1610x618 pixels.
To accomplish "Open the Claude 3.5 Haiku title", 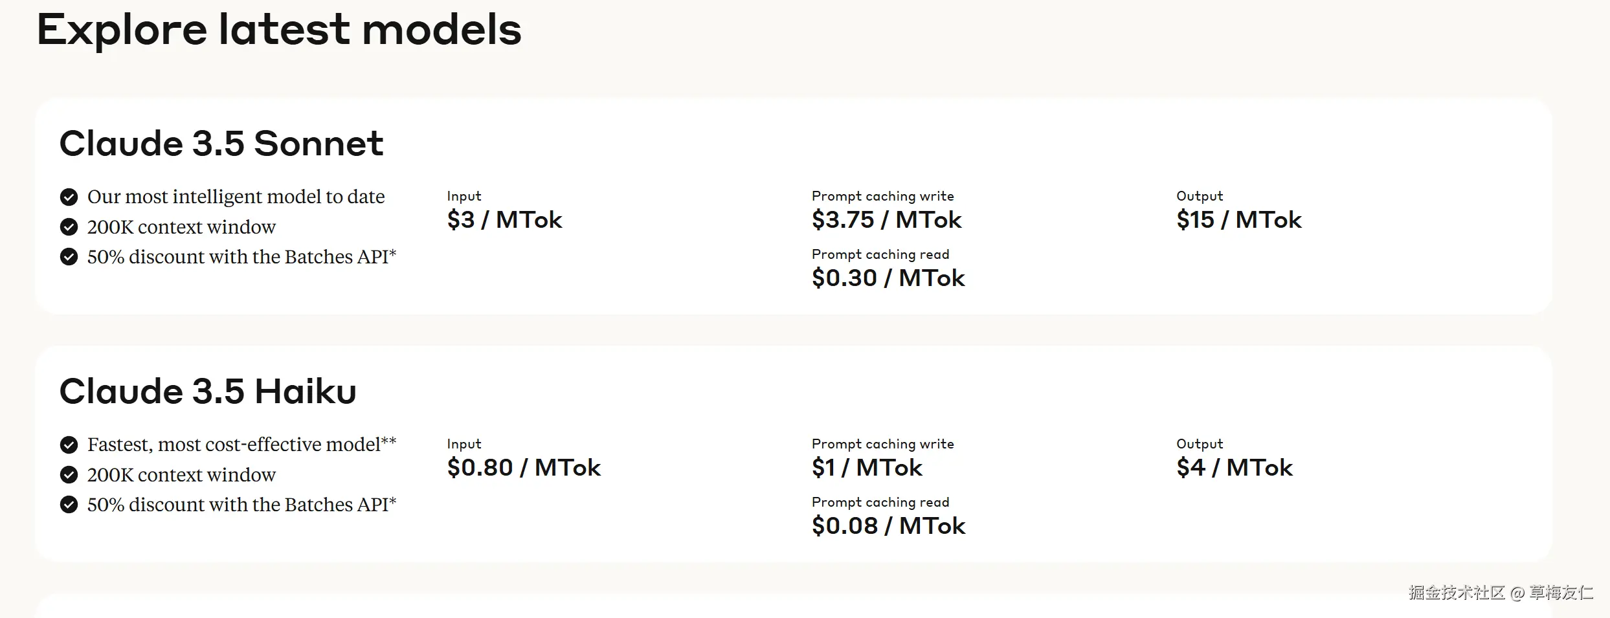I will (208, 391).
